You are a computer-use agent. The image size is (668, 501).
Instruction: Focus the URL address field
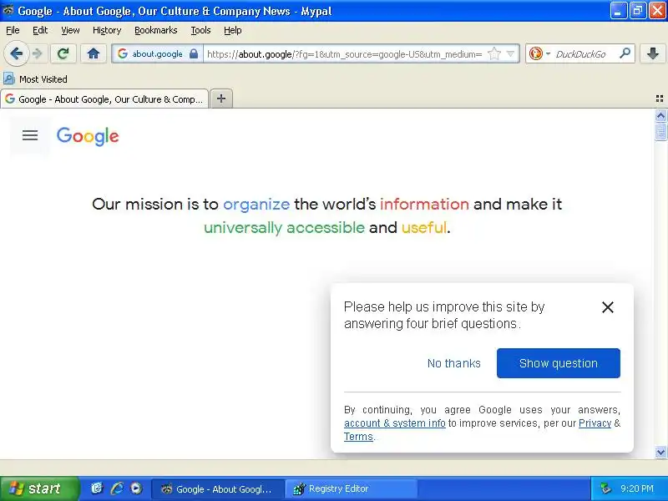pyautogui.click(x=345, y=54)
